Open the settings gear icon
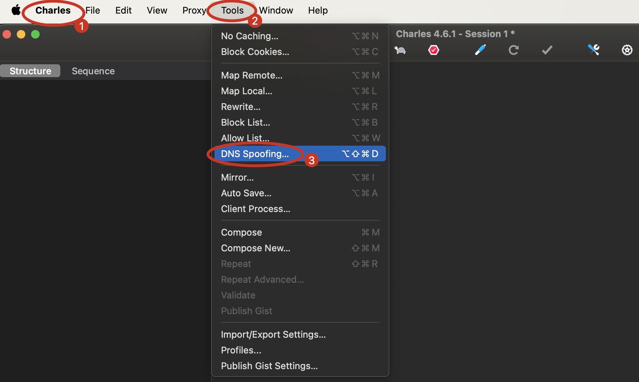The width and height of the screenshot is (639, 382). click(x=627, y=50)
